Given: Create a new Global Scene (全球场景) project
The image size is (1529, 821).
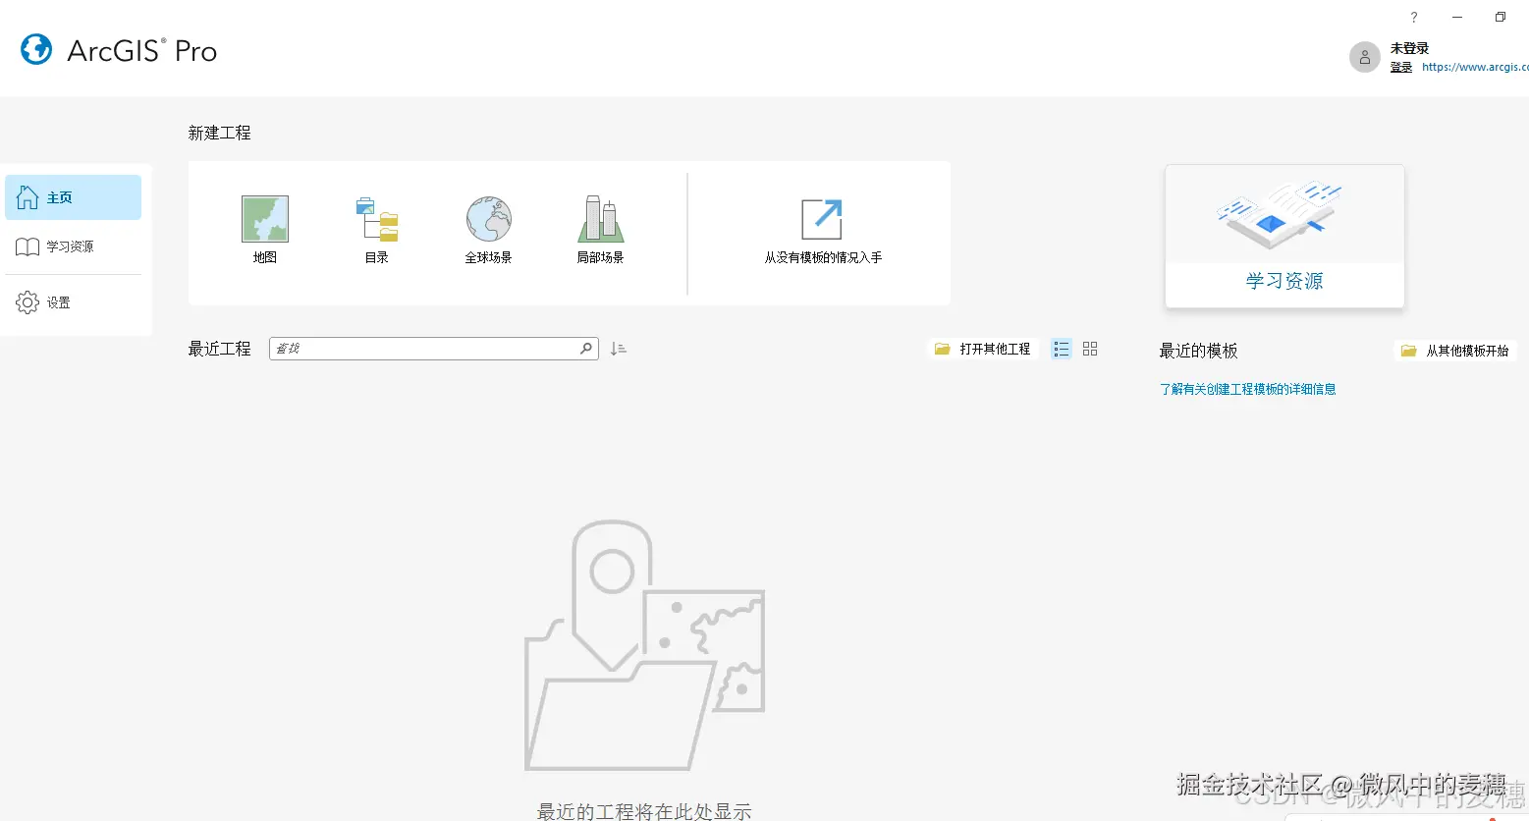Looking at the screenshot, I should [488, 231].
